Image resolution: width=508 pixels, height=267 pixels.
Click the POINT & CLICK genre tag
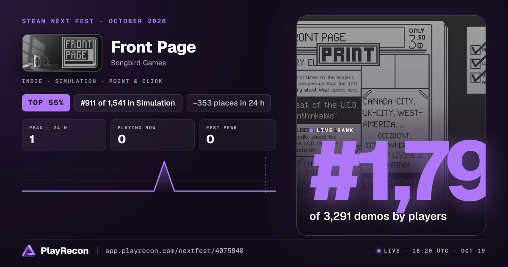136,81
